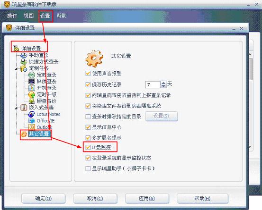Screen dimensions: 262x210
Task: Click the Lotus Notes icon
Action: 32,114
